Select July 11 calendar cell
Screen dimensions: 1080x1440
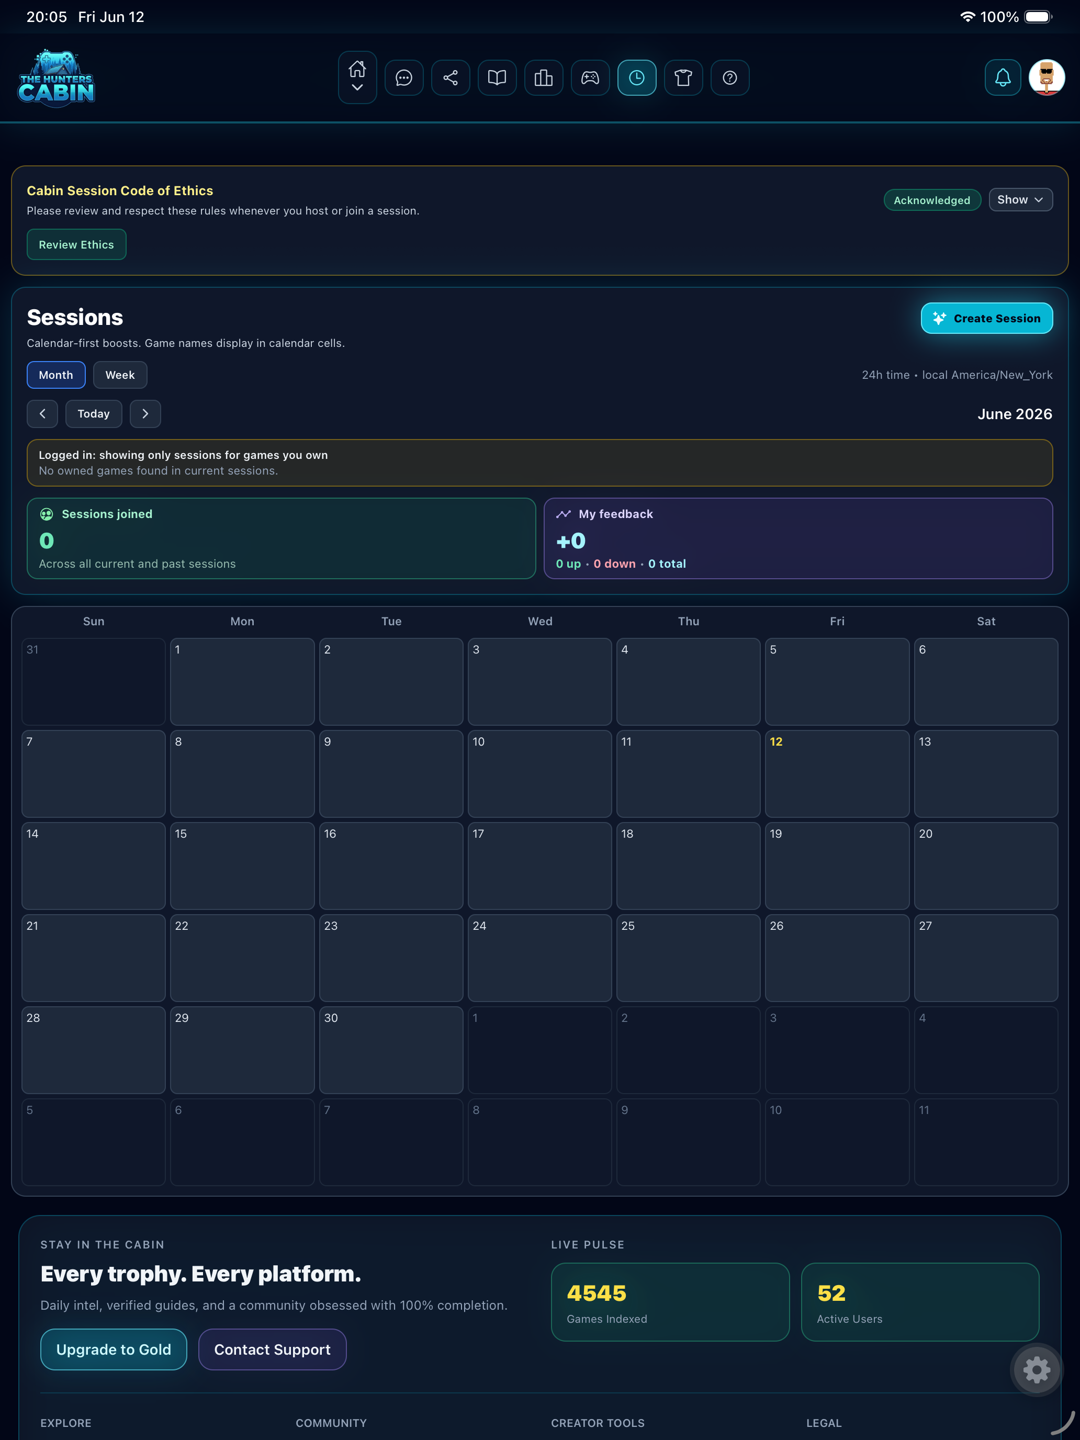click(986, 1142)
